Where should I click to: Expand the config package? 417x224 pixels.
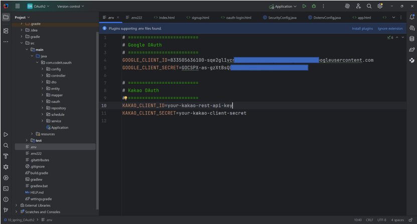pos(42,69)
